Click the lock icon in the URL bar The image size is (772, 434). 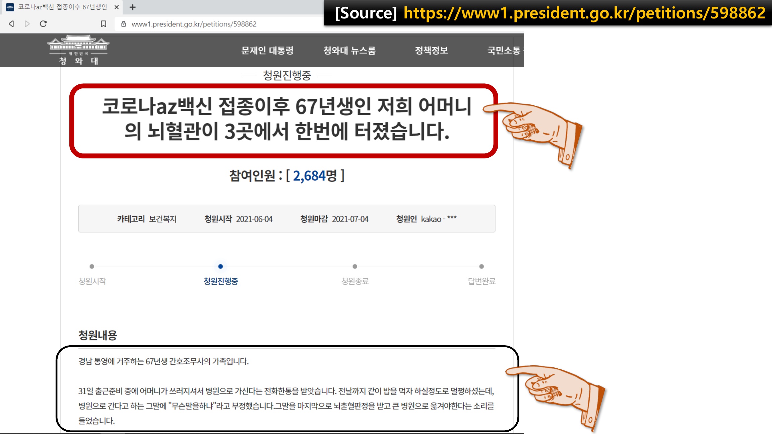pyautogui.click(x=124, y=24)
